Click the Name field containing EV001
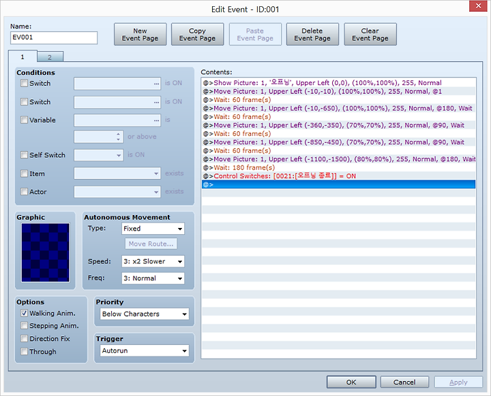 54,37
